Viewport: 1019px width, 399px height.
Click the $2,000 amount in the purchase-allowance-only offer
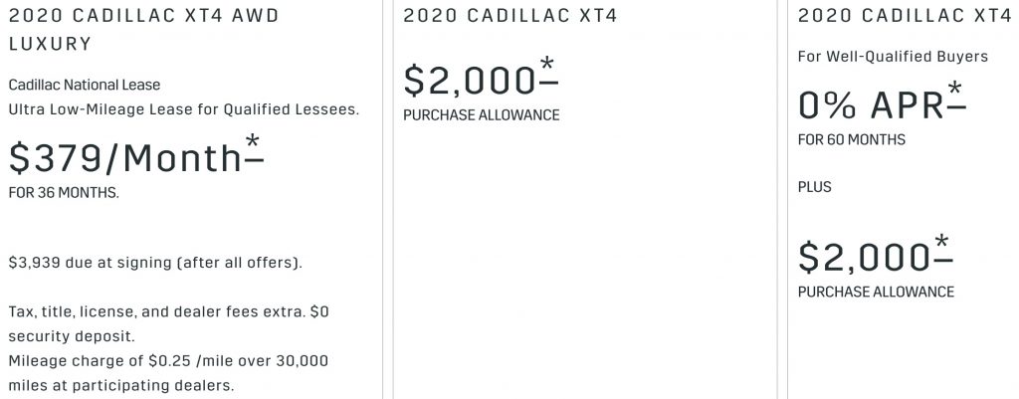tap(470, 81)
